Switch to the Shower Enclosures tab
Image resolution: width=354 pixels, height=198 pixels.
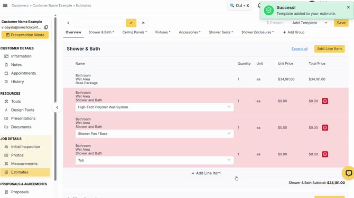coord(257,33)
